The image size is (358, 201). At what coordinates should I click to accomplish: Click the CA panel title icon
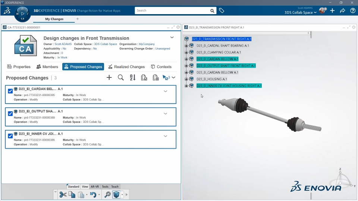tap(4, 27)
